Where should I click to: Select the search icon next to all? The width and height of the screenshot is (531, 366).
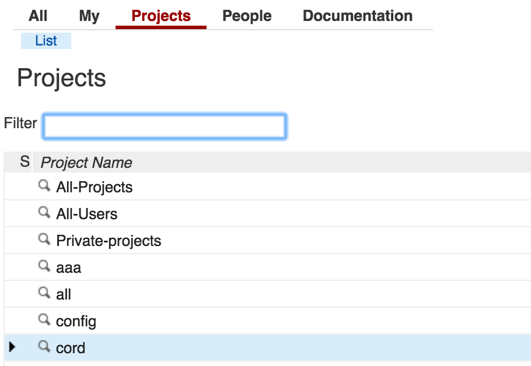pyautogui.click(x=44, y=293)
